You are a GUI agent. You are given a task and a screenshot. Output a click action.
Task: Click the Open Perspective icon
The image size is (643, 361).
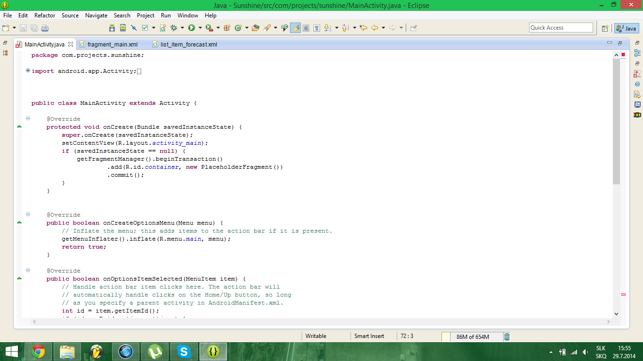(x=605, y=28)
